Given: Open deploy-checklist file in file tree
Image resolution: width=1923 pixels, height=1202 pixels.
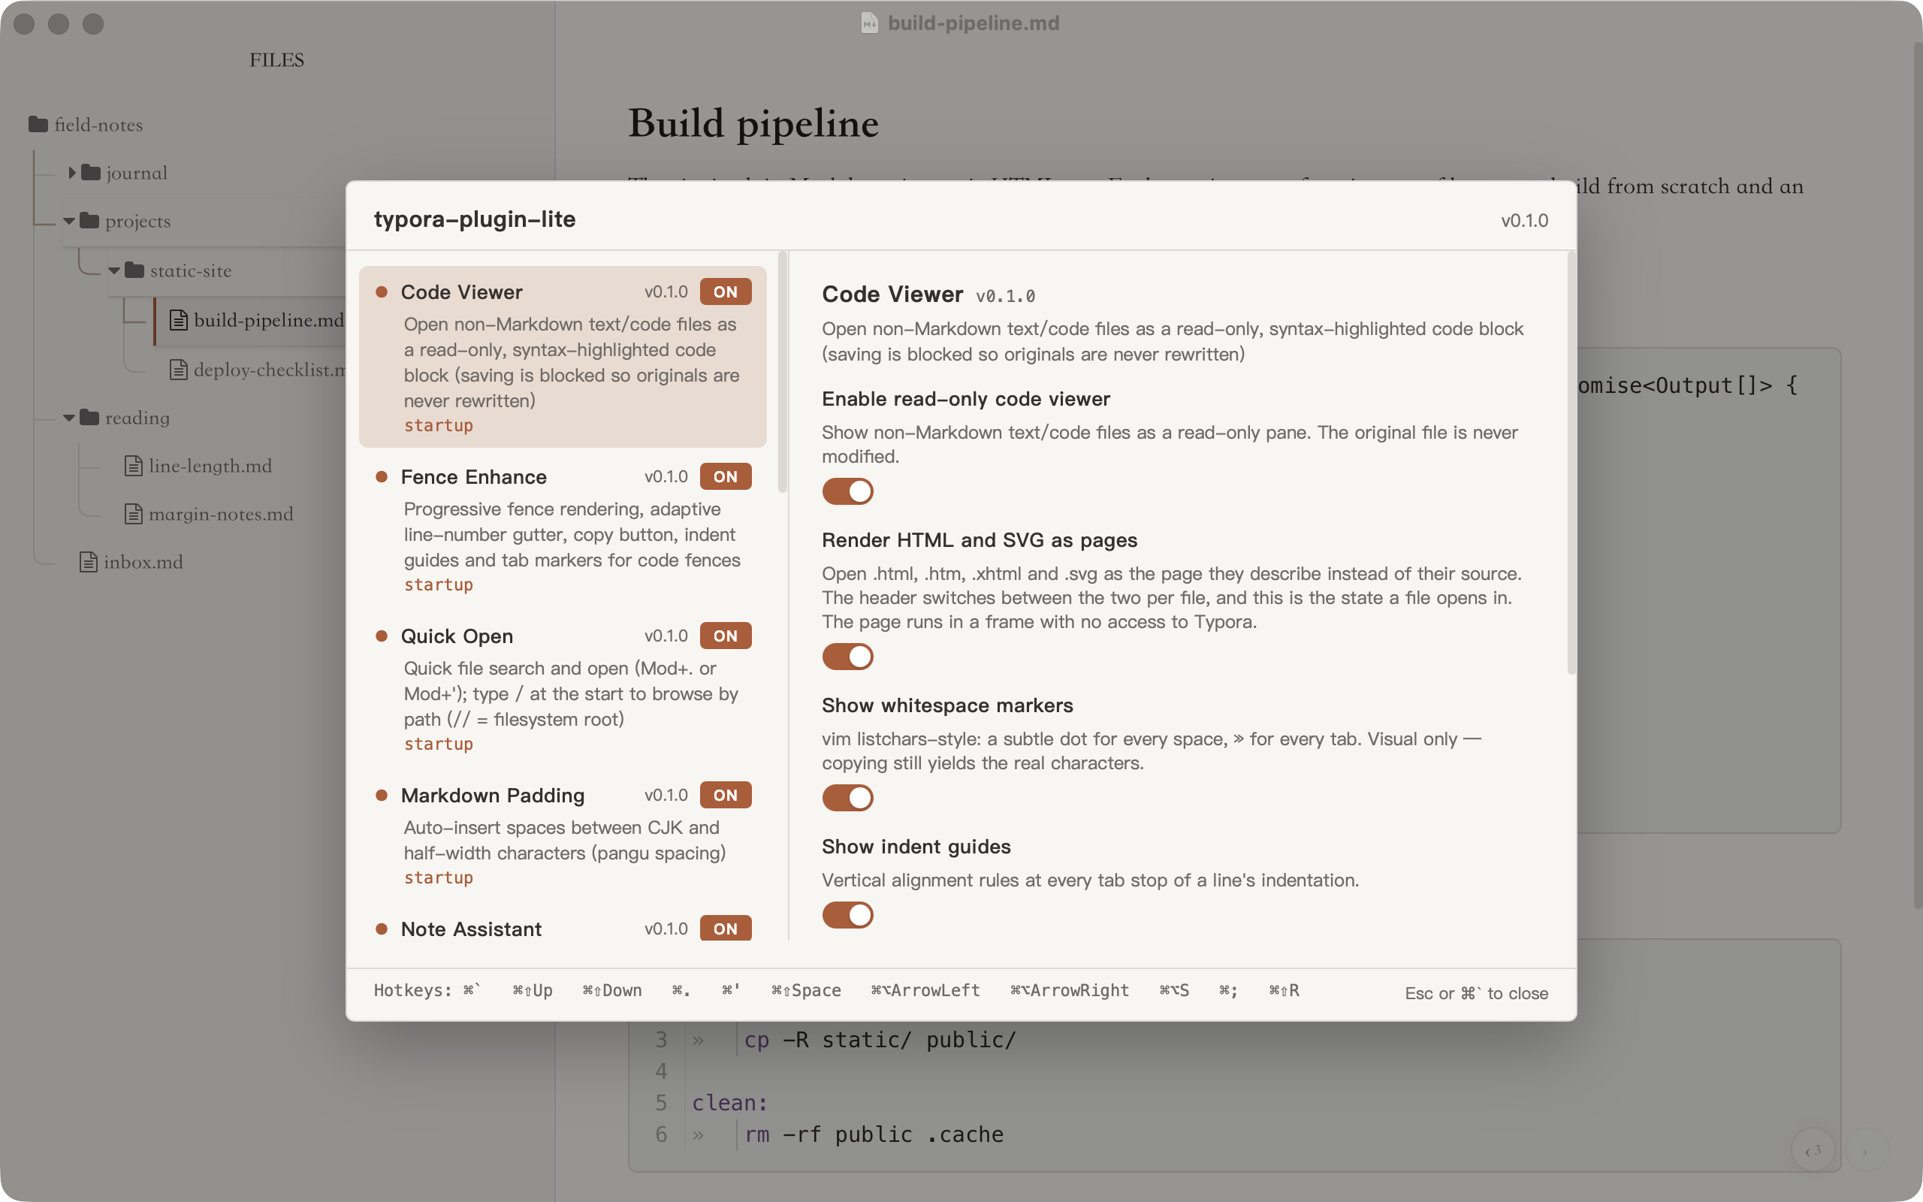Looking at the screenshot, I should tap(269, 370).
